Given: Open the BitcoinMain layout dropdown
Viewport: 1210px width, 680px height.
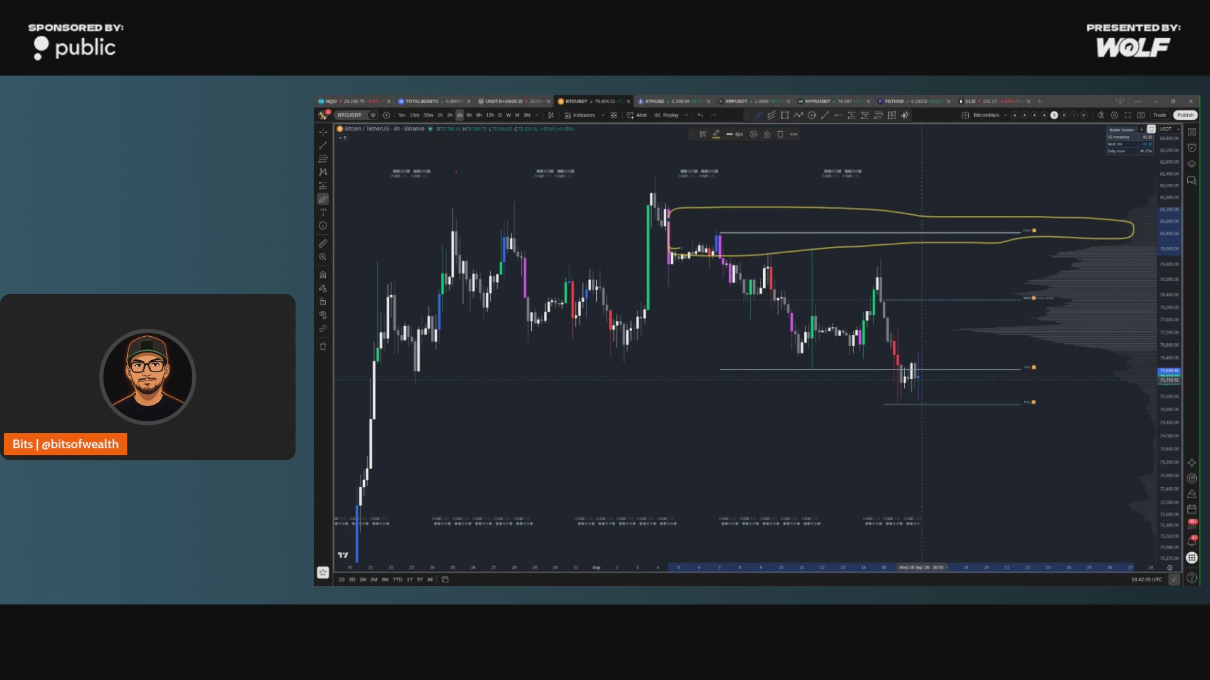Looking at the screenshot, I should tap(1005, 115).
